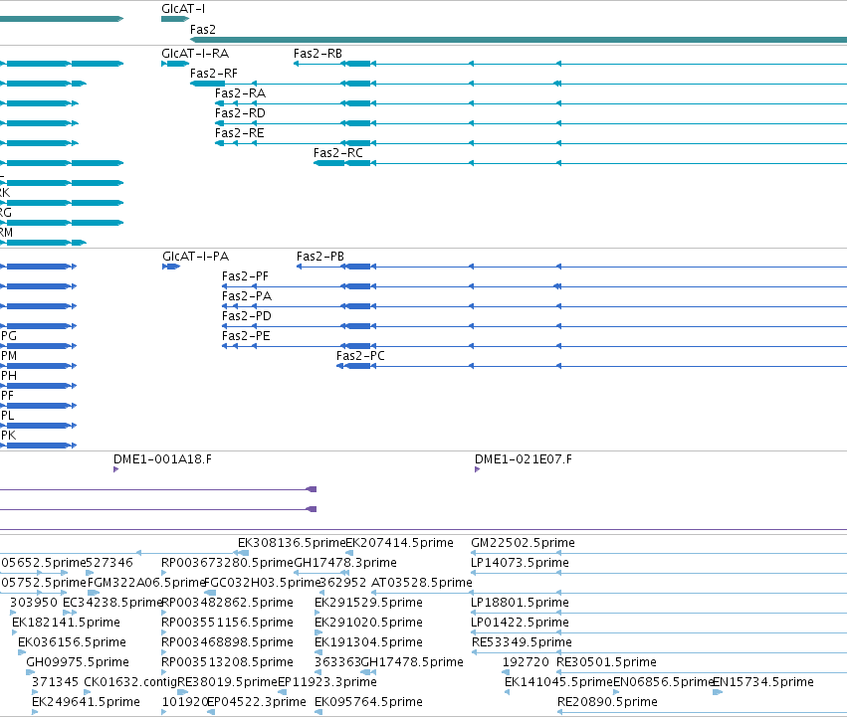Click EST EK291020.5prime

pos(368,624)
